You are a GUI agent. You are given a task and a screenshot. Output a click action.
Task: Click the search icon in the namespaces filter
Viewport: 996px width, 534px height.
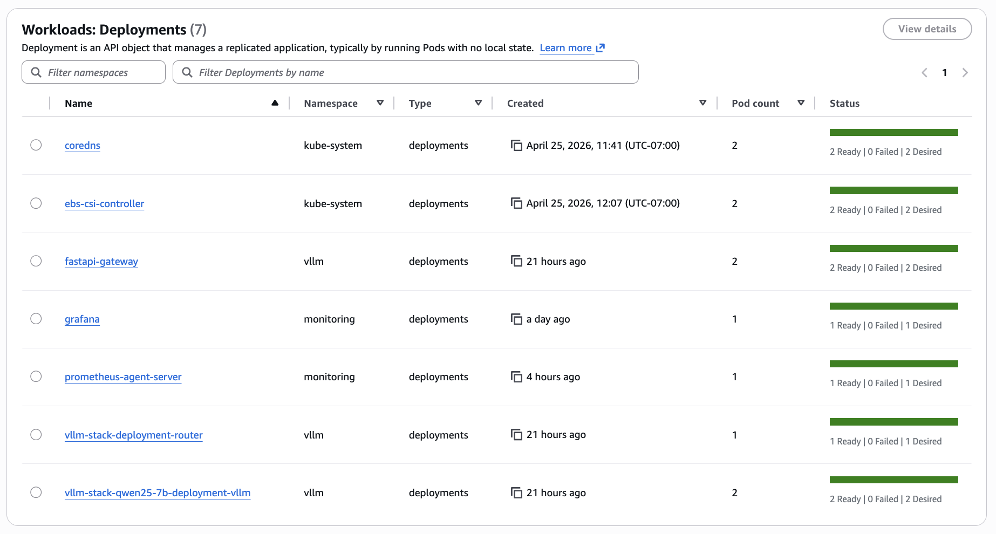pos(36,72)
